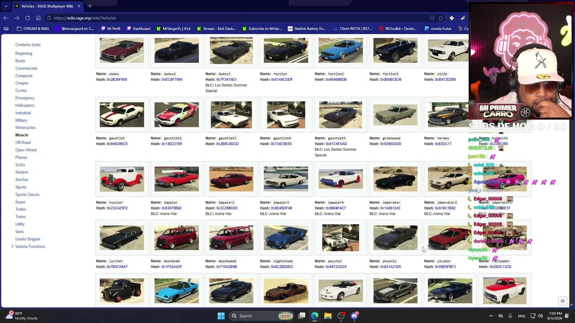The image size is (575, 323).
Task: Open Microsoft Edge from the taskbar
Action: point(315,316)
